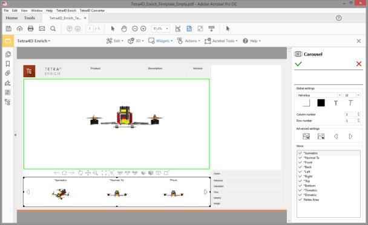Viewport: 368px width, 225px height.
Task: Toggle the *Top view checkmark
Action: point(300,181)
